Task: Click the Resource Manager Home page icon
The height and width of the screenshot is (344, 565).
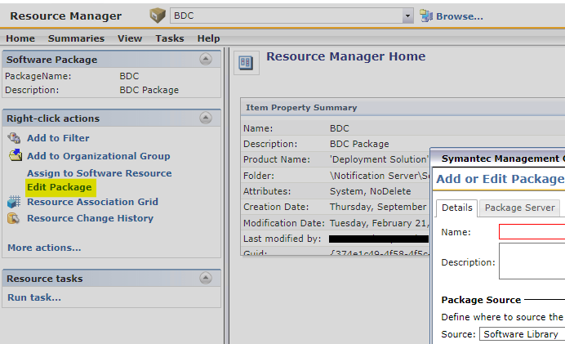Action: pos(246,62)
